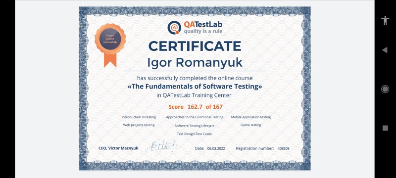
Task: Tap the Android home circle button
Action: pos(385,89)
